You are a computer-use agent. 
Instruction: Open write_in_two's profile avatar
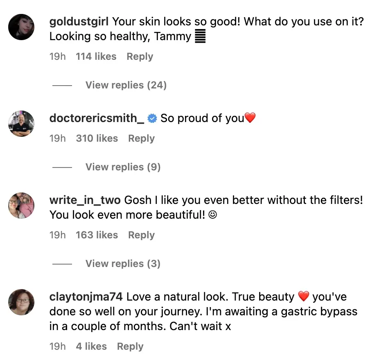pos(21,205)
